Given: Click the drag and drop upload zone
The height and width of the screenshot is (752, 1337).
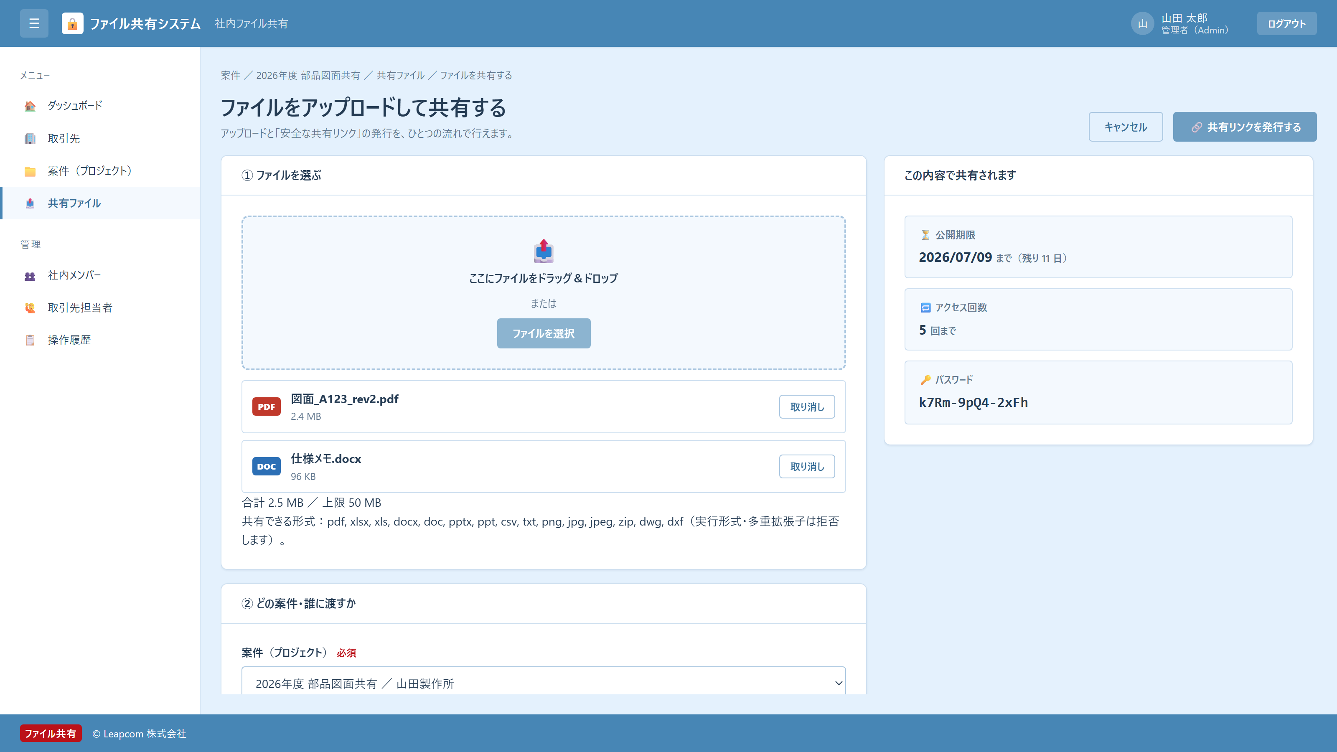Looking at the screenshot, I should click(544, 293).
